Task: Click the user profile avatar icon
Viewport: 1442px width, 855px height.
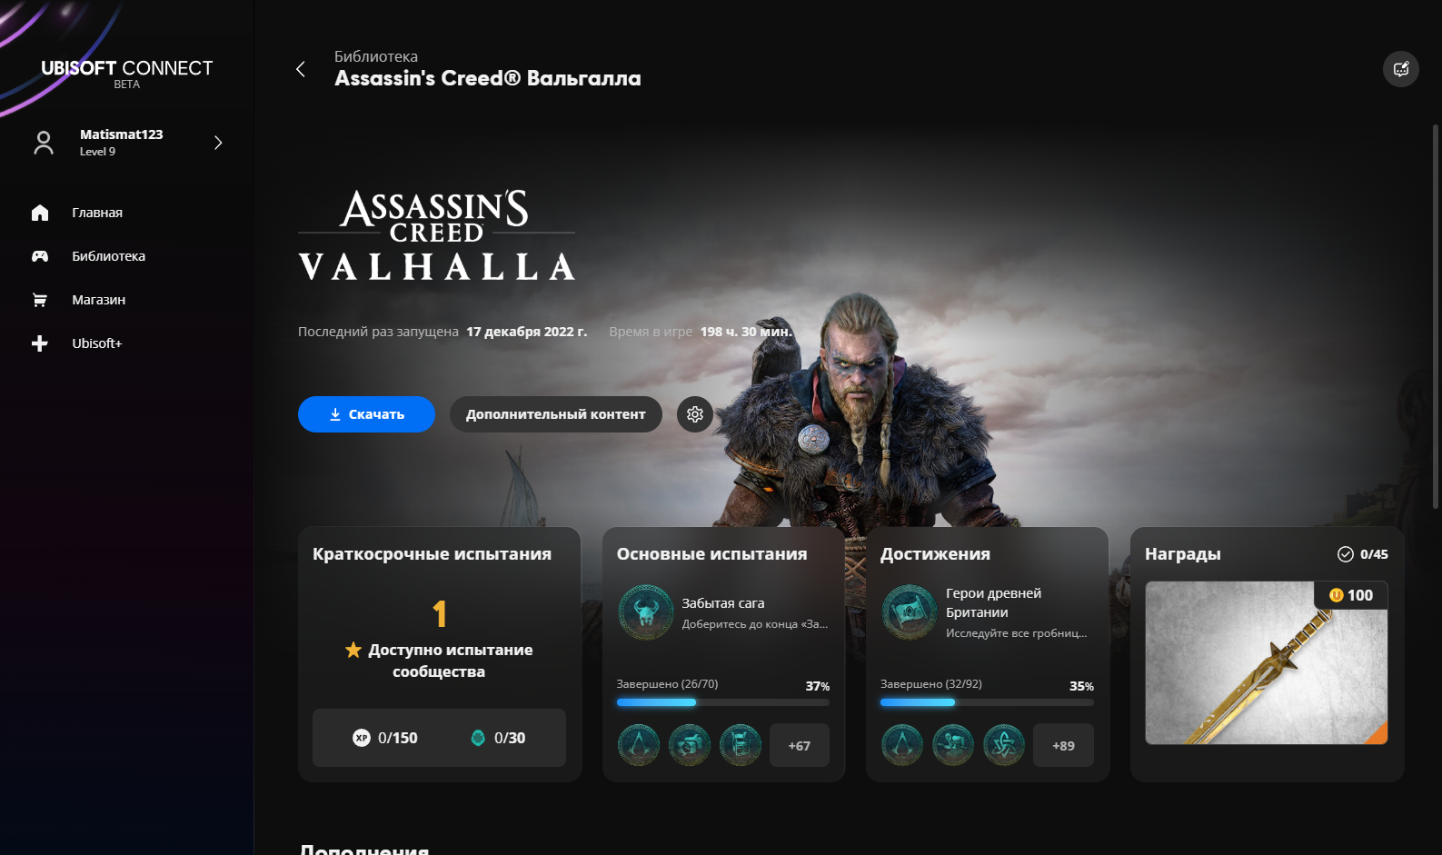Action: tap(44, 143)
